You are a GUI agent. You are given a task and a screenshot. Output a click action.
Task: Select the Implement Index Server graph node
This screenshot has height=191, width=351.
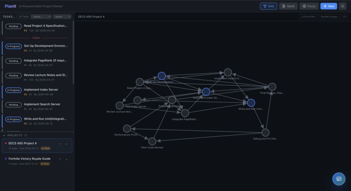click(206, 92)
